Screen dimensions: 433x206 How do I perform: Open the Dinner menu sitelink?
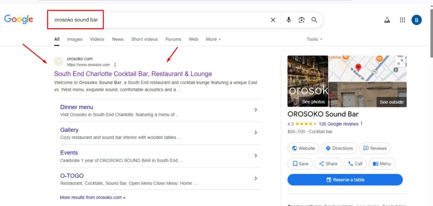click(77, 107)
